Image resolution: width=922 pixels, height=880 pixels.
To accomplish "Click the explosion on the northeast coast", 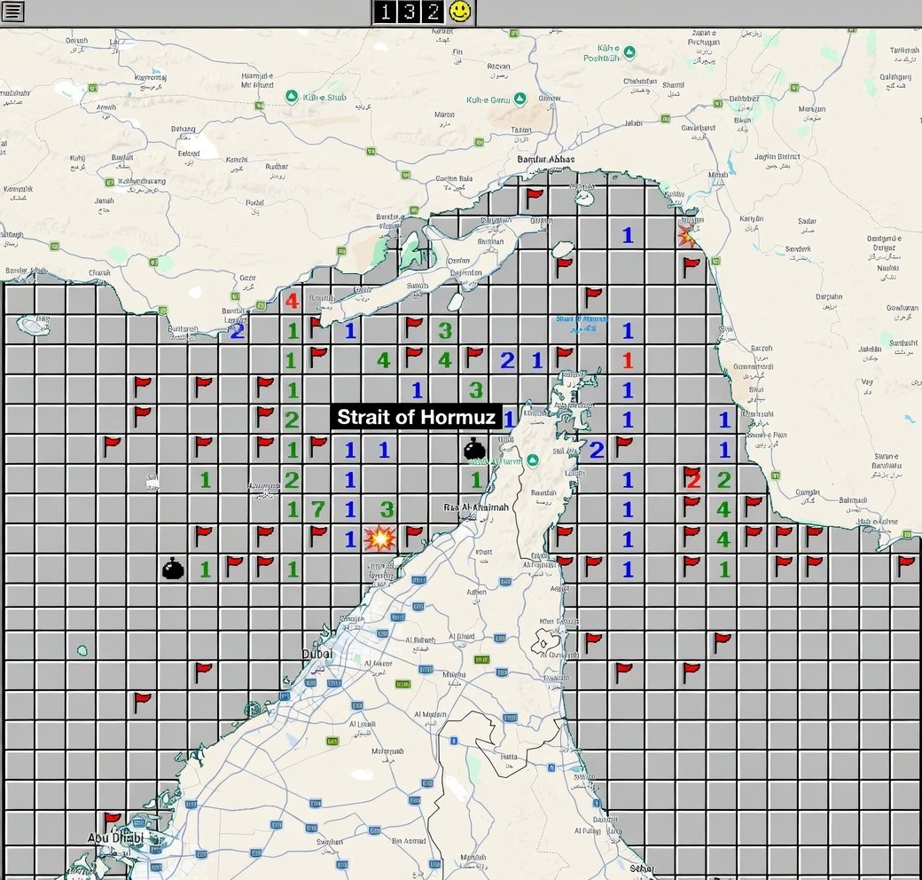I will click(687, 235).
